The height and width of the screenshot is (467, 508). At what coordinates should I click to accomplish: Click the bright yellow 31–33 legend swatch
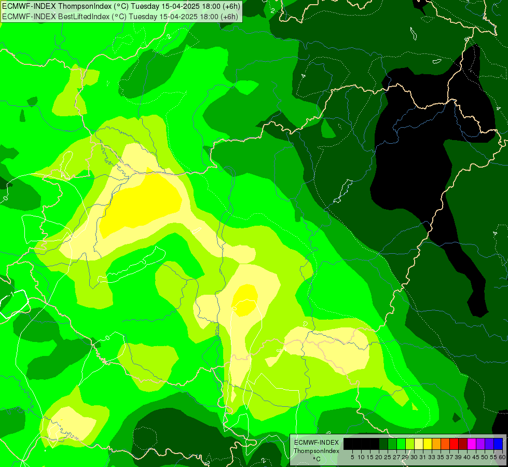(428, 444)
